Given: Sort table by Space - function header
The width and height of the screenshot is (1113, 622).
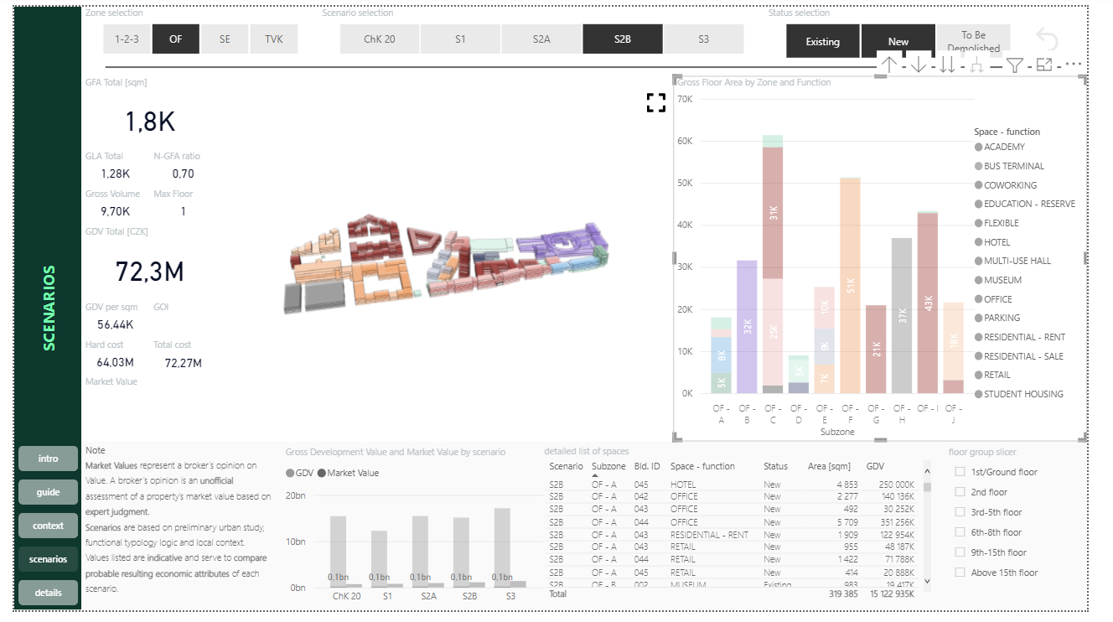Looking at the screenshot, I should click(702, 466).
